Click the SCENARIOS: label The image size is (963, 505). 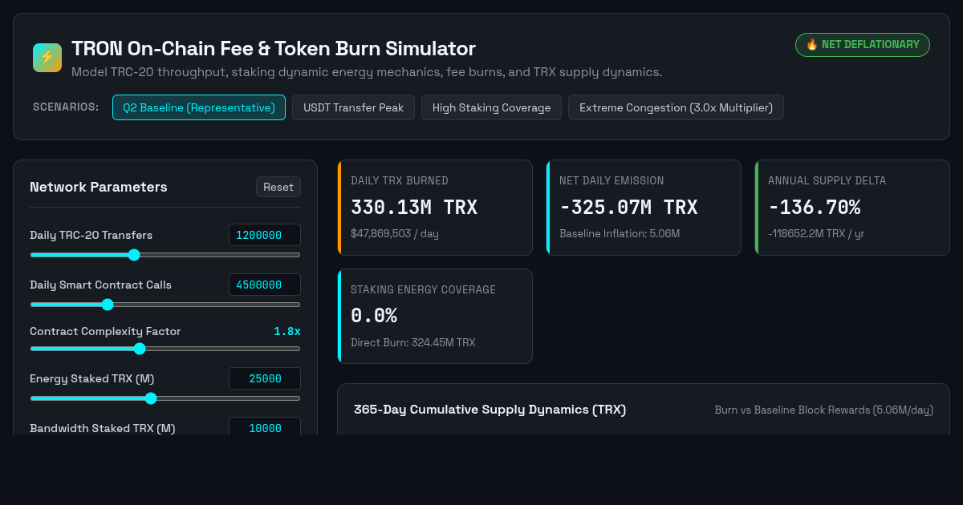(x=66, y=107)
